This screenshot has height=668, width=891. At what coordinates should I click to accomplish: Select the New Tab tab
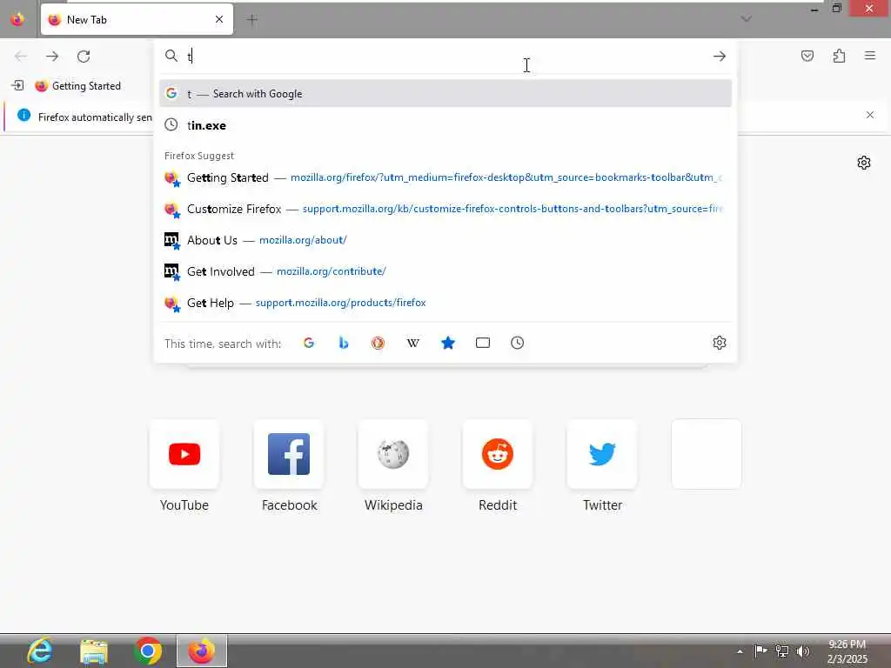137,19
